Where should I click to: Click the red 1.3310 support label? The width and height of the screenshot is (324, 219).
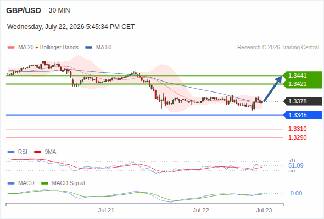coord(297,129)
